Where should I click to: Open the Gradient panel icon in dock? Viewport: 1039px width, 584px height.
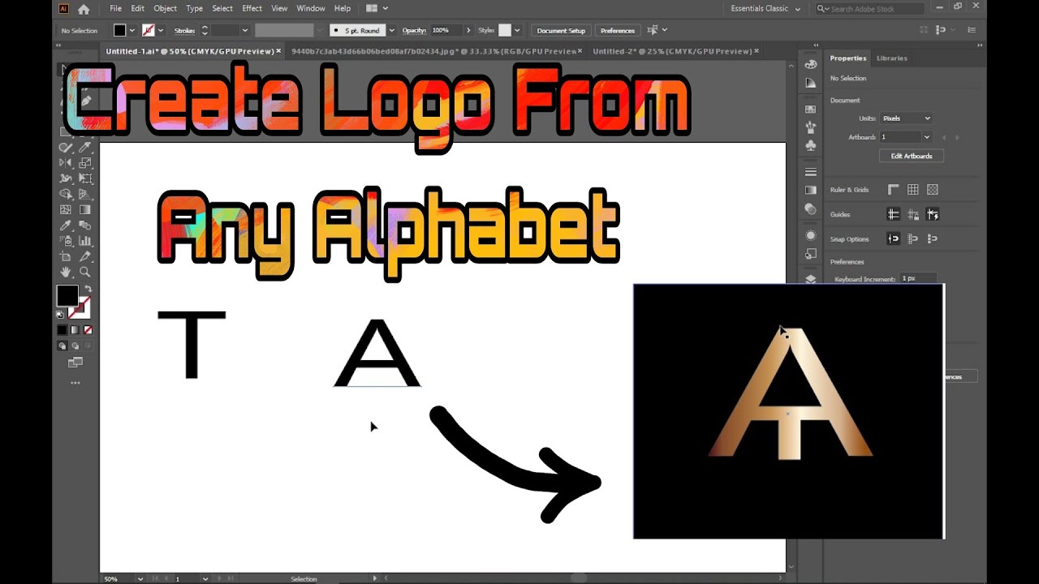[x=811, y=190]
